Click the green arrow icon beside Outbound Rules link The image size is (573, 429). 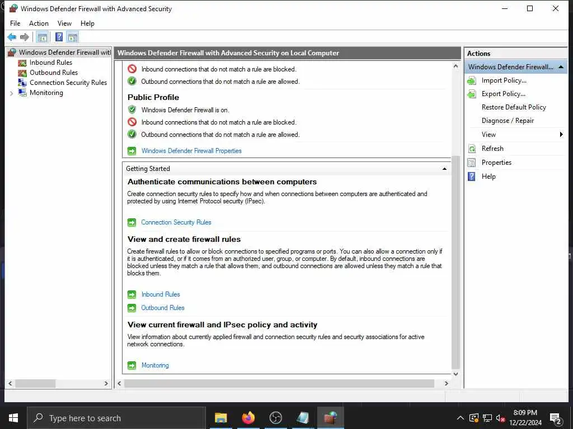tap(131, 308)
